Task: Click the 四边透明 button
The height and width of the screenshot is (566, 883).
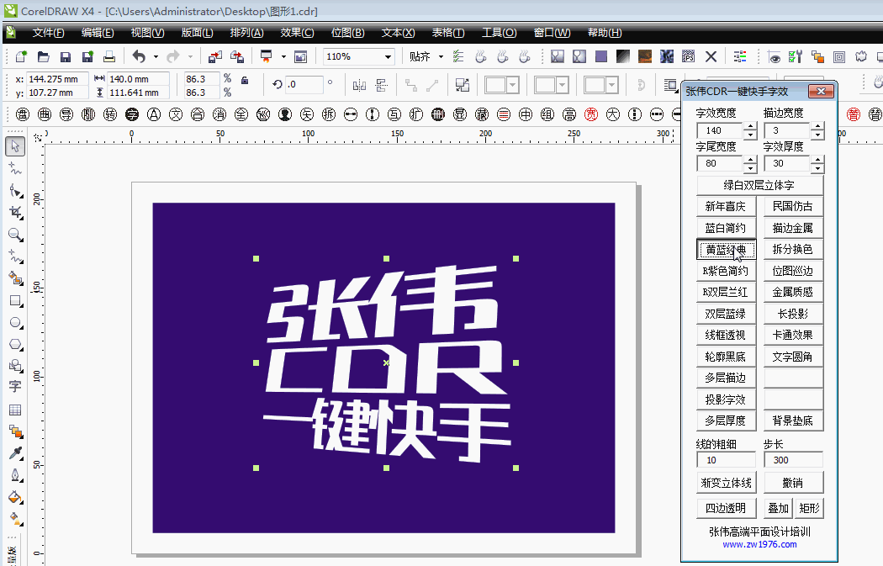Action: 726,508
